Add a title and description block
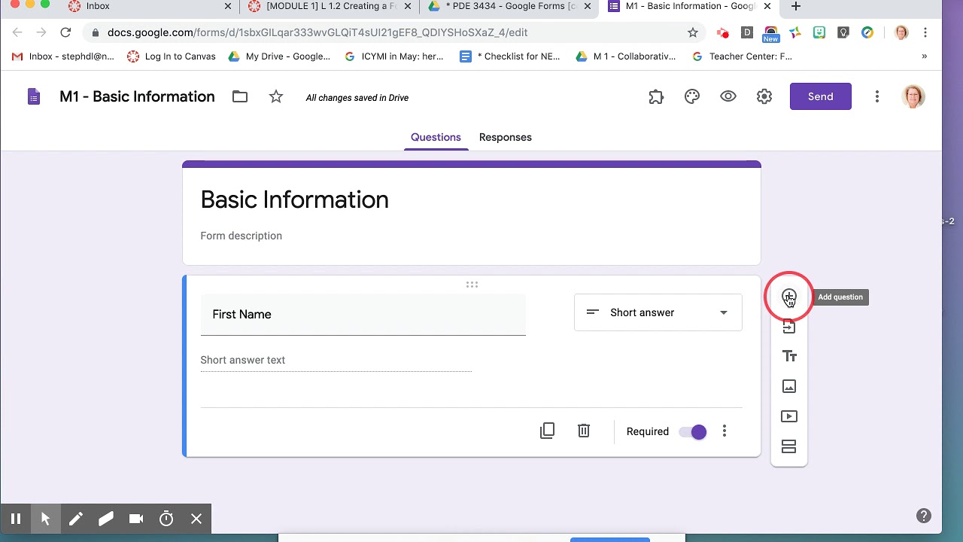 coord(788,356)
